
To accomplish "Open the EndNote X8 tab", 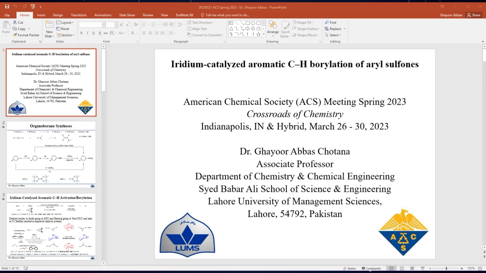I will (x=184, y=15).
